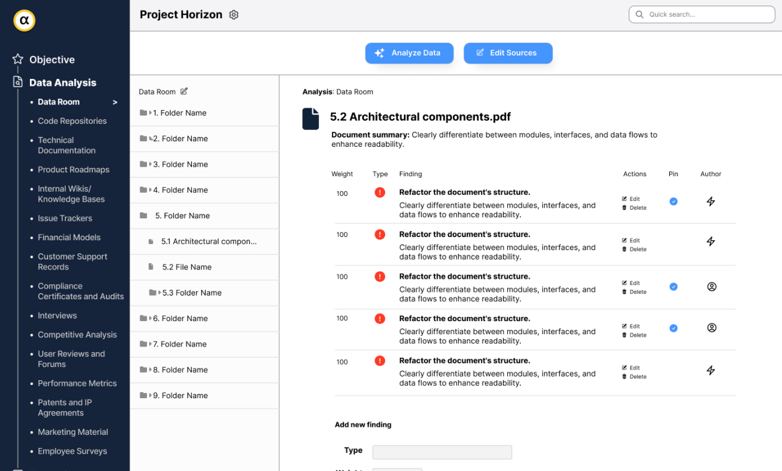This screenshot has width=782, height=471.
Task: Open User Reviews and Forums in sidebar
Action: click(x=71, y=359)
